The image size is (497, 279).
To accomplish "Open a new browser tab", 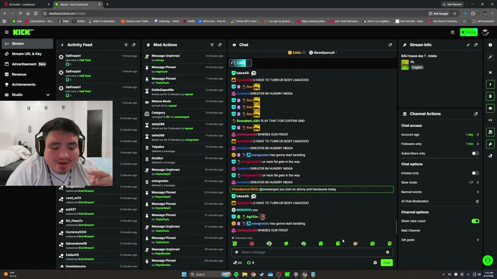I will [107, 4].
